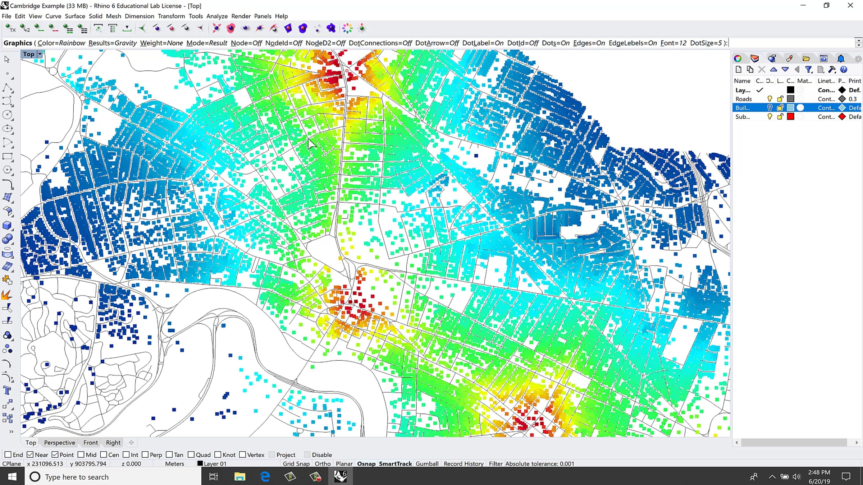Click the layer panel horizontal scrollbar
Screen dimensions: 863x485
tap(793, 442)
